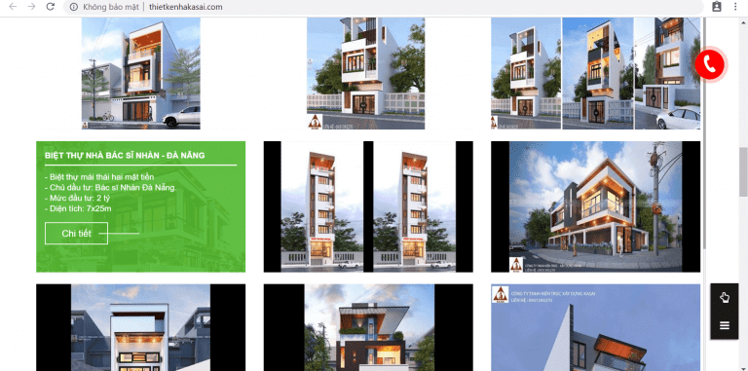748x371 pixels.
Task: Open the bottom-right blue Kasai company thumbnail
Action: [595, 327]
